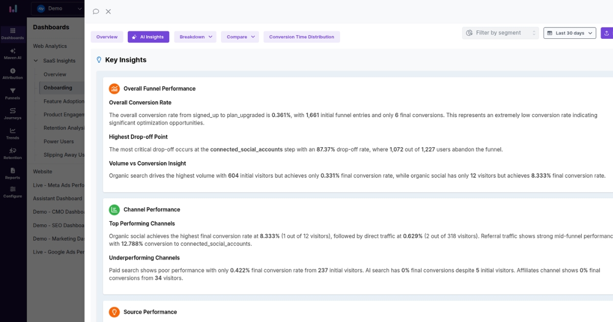The height and width of the screenshot is (322, 613).
Task: Click the Source Performance orange icon
Action: coord(114,312)
